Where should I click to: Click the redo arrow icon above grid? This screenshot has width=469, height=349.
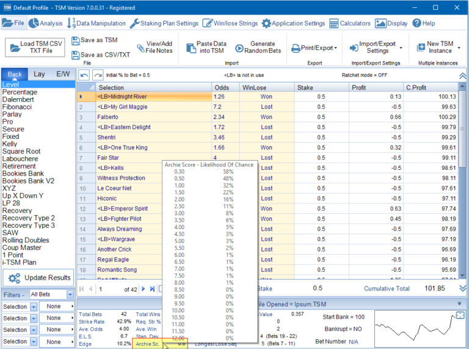tap(98, 74)
